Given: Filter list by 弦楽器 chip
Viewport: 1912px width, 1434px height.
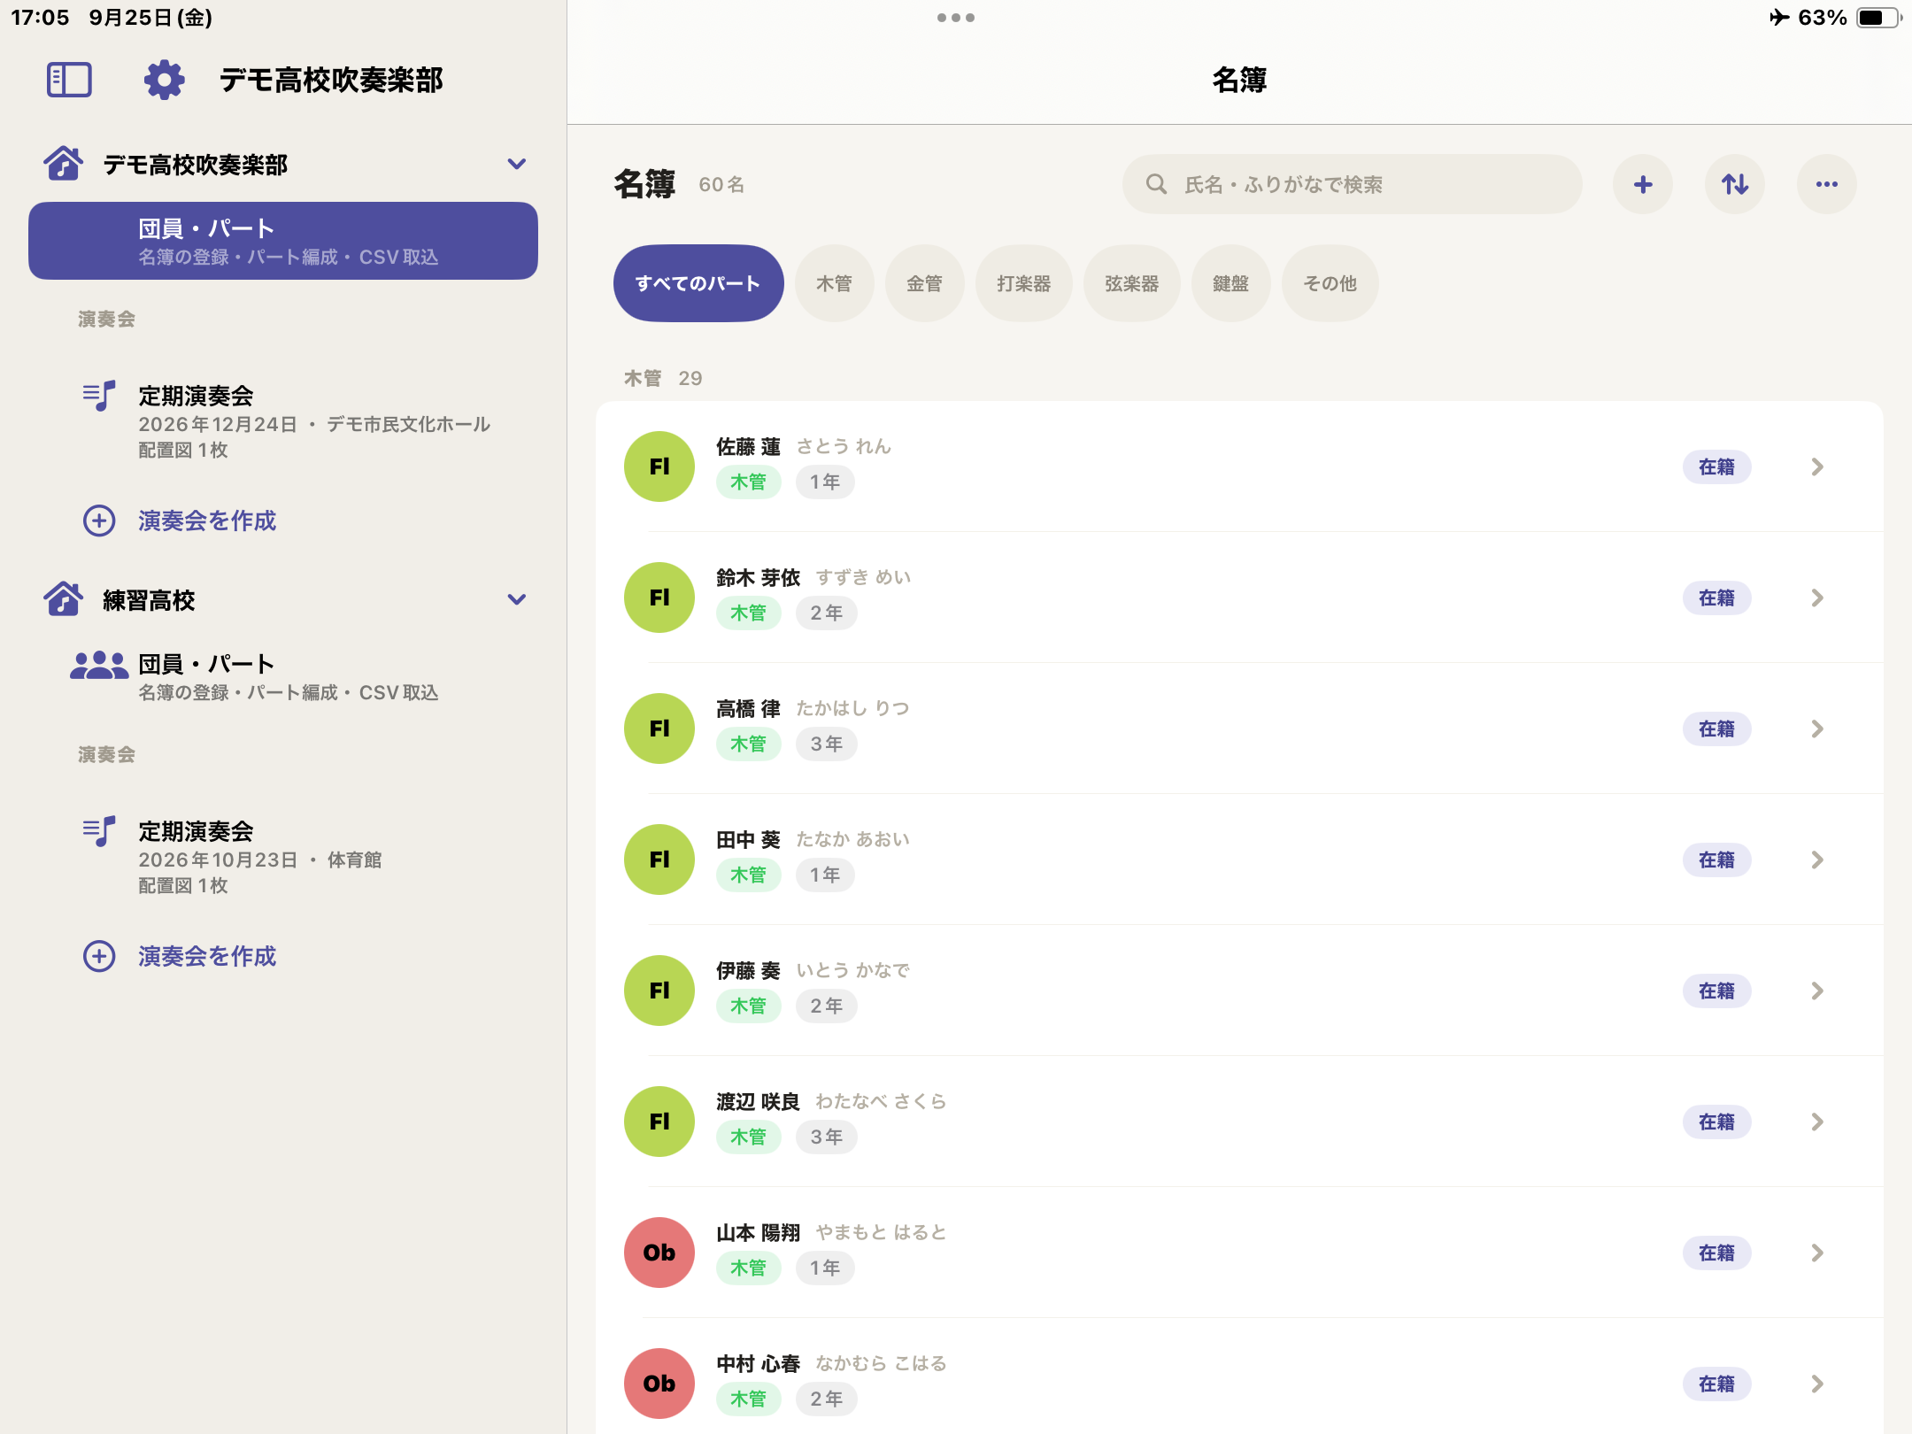Looking at the screenshot, I should [1131, 283].
